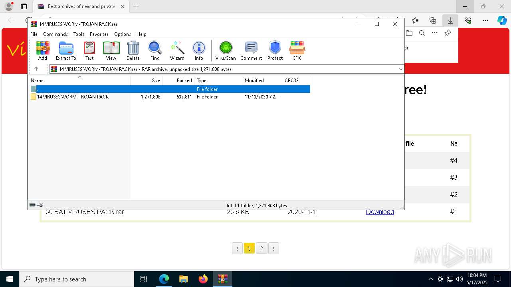Click the Test archive icon
This screenshot has height=287, width=511.
(x=89, y=51)
